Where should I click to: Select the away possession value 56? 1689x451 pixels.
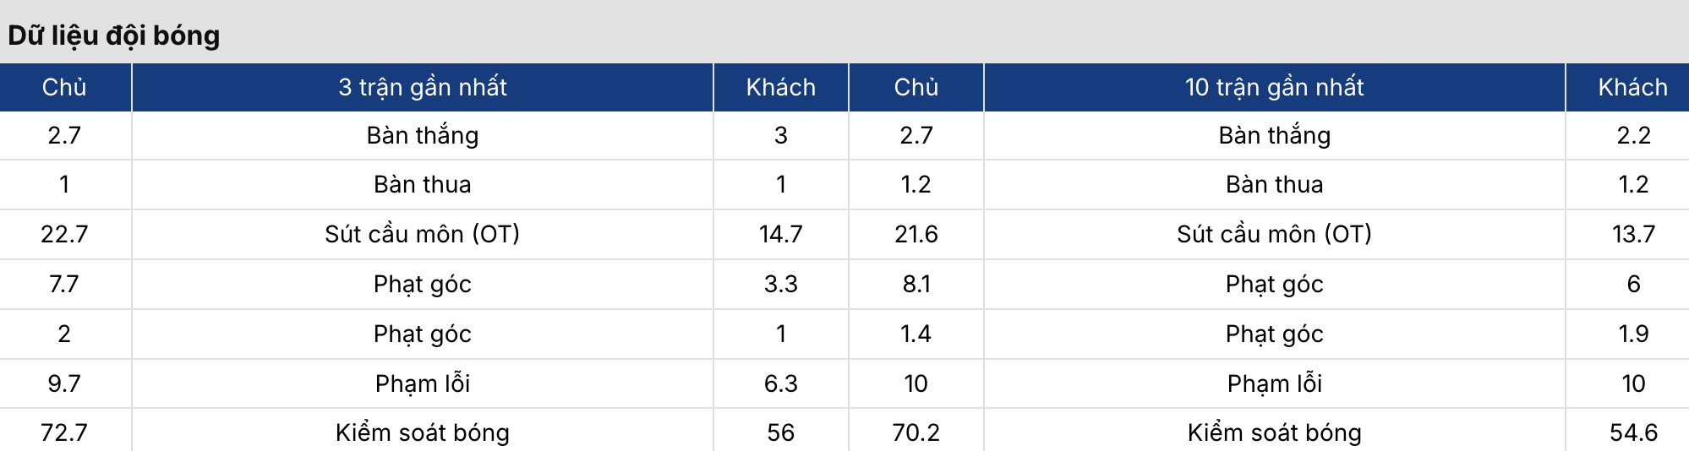pyautogui.click(x=780, y=432)
